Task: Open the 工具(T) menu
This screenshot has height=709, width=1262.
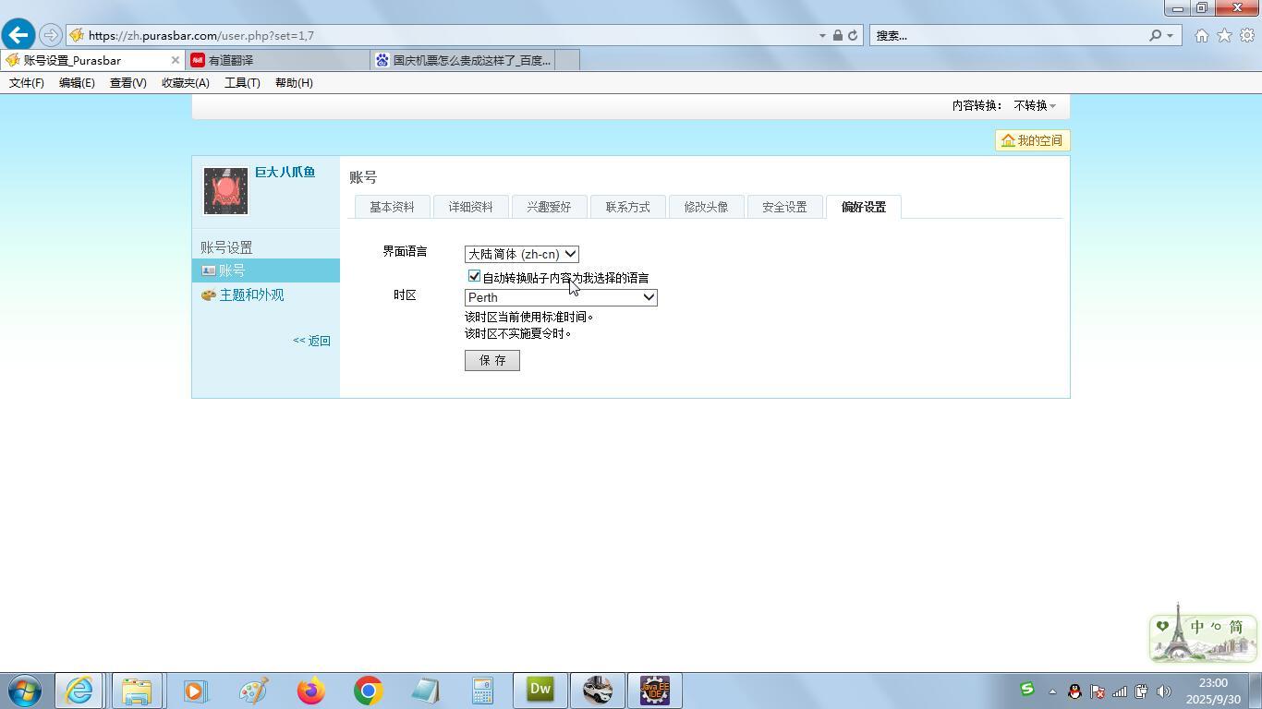Action: tap(242, 83)
